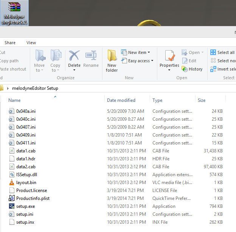The image size is (236, 232).
Task: Open the Delete options dropdown arrow
Action: [74, 70]
